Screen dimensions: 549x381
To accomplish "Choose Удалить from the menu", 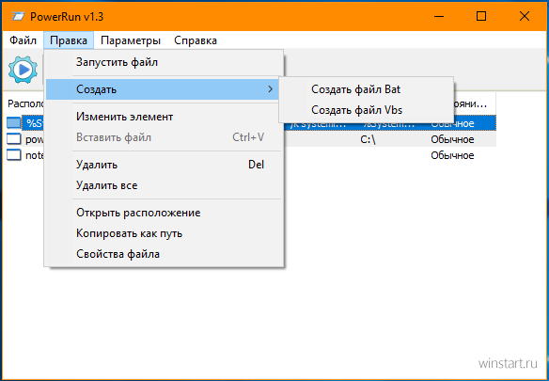I will (164, 165).
